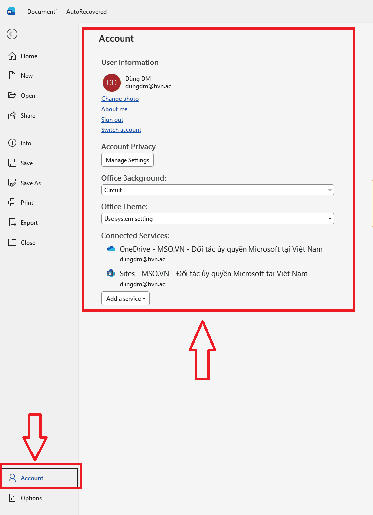Open the Office Background dropdown
The image size is (373, 515).
(x=217, y=190)
